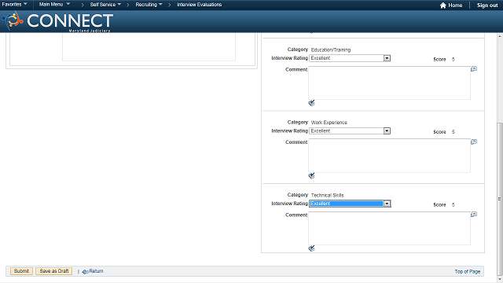Open spell check icon under Work Experience comment
Screen dimensions: 503x283
(x=311, y=176)
